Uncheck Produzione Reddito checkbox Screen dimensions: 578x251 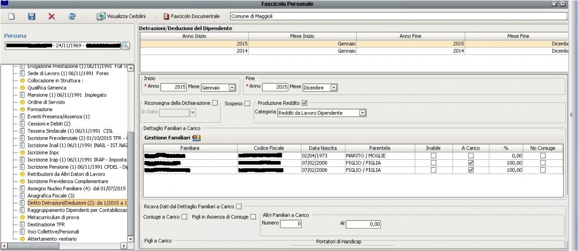pos(305,103)
